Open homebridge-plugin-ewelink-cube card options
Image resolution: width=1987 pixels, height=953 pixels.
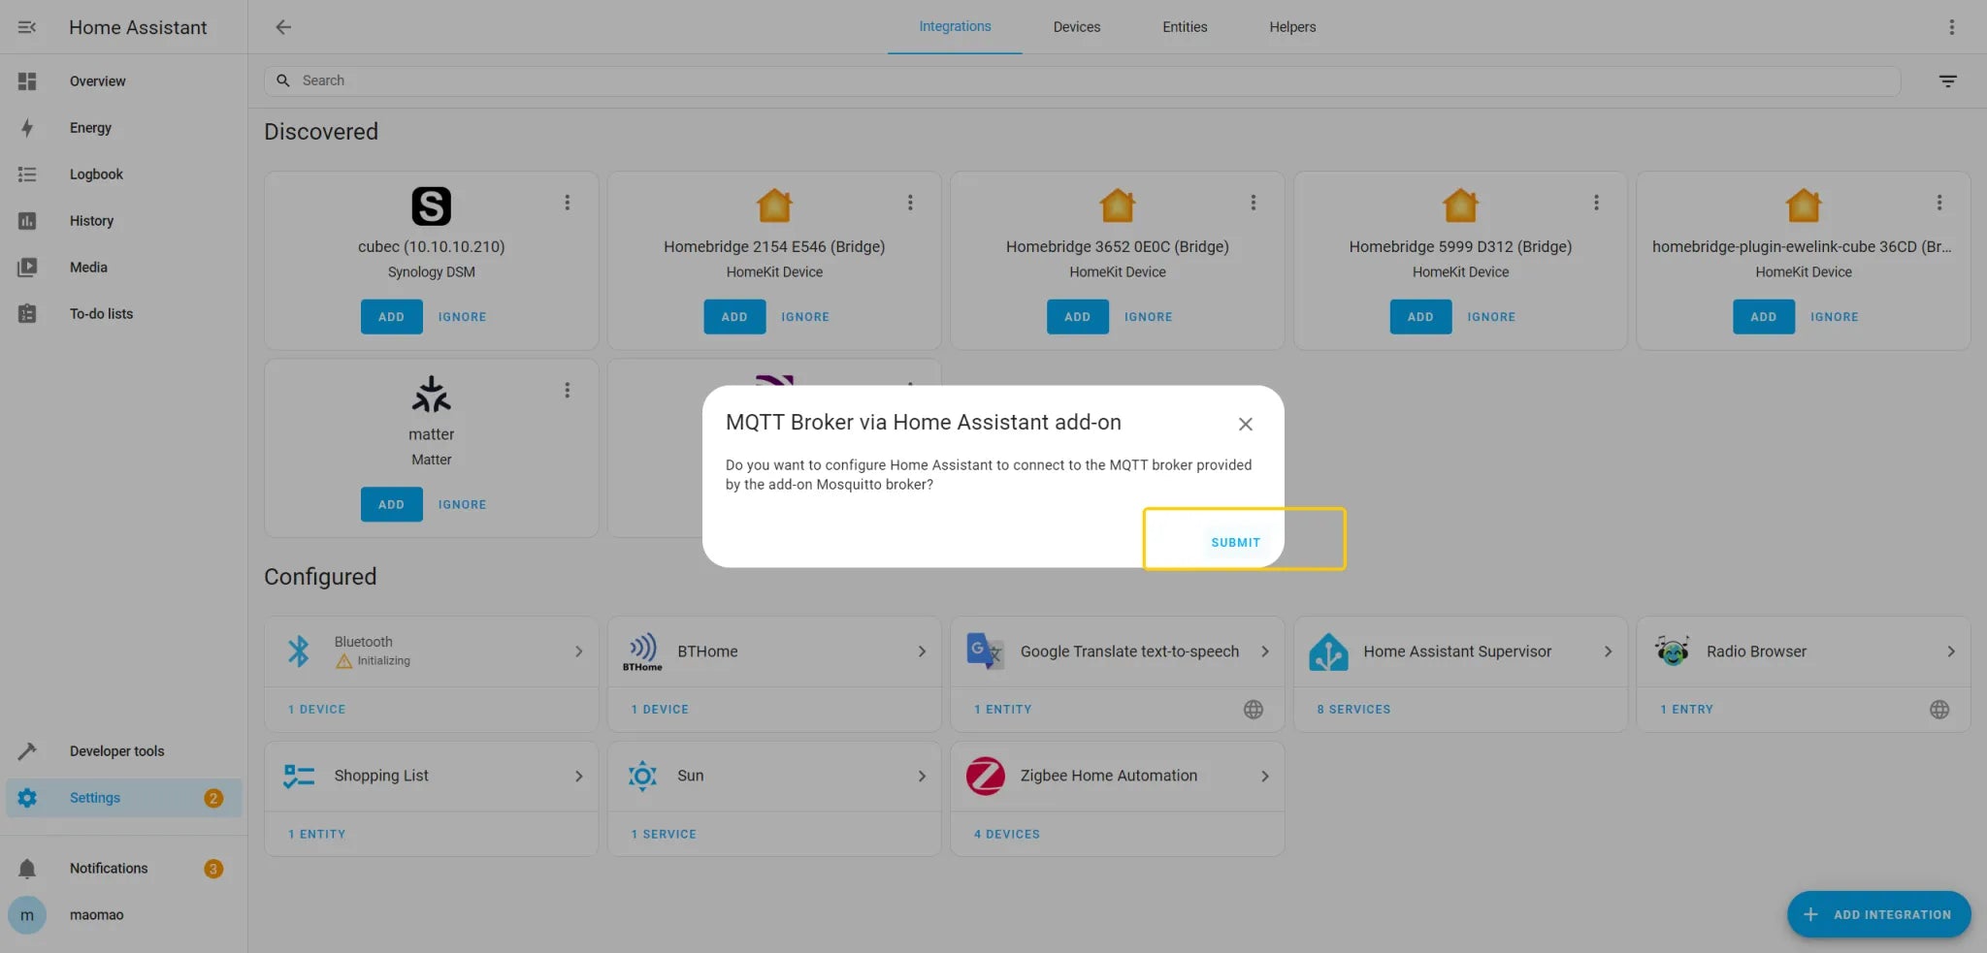click(1939, 203)
